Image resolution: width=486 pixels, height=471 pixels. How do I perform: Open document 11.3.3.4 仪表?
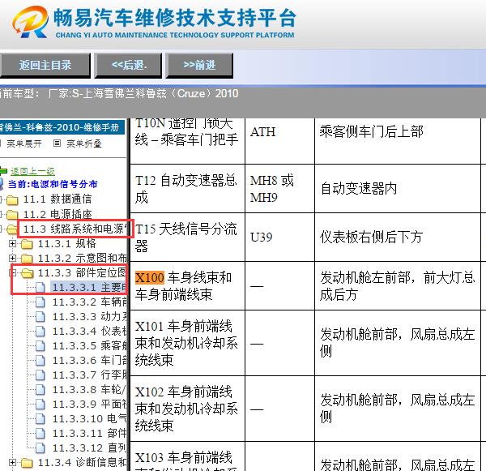point(89,331)
